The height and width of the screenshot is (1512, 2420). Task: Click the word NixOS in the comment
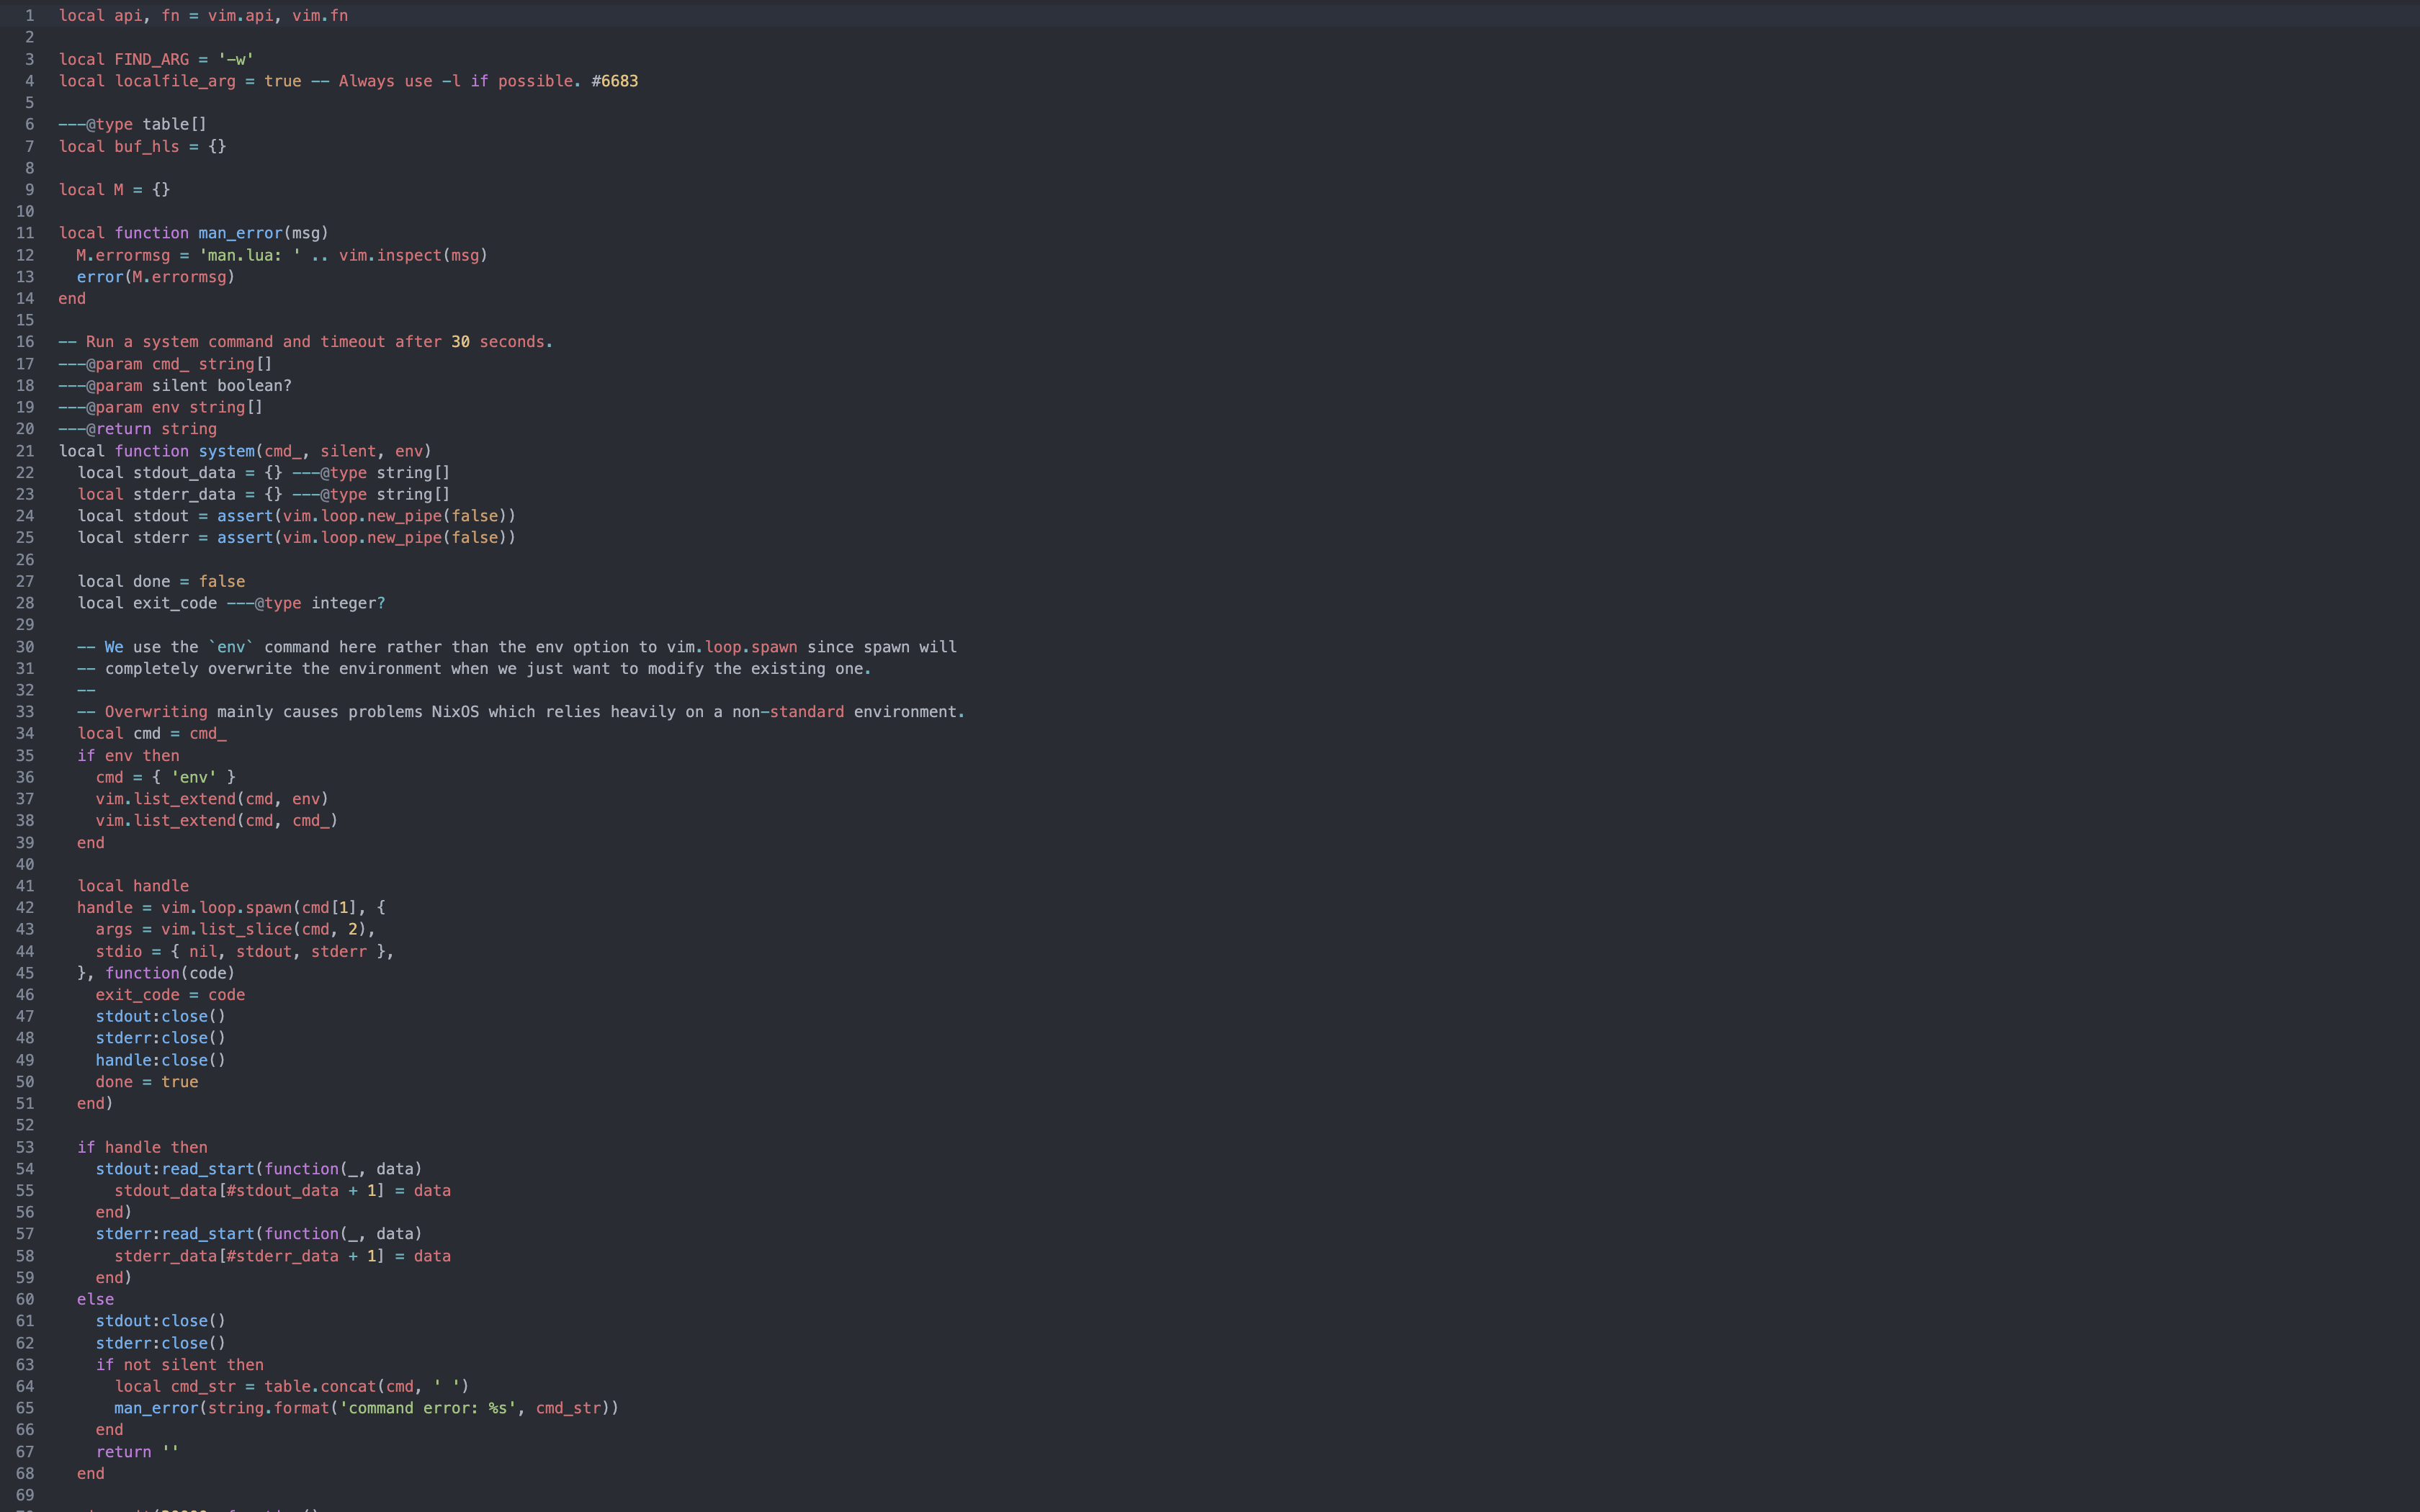click(455, 712)
